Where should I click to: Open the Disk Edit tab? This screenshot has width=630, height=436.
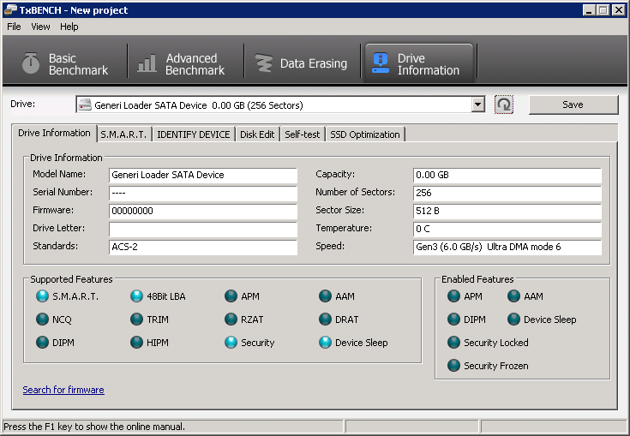(x=257, y=134)
